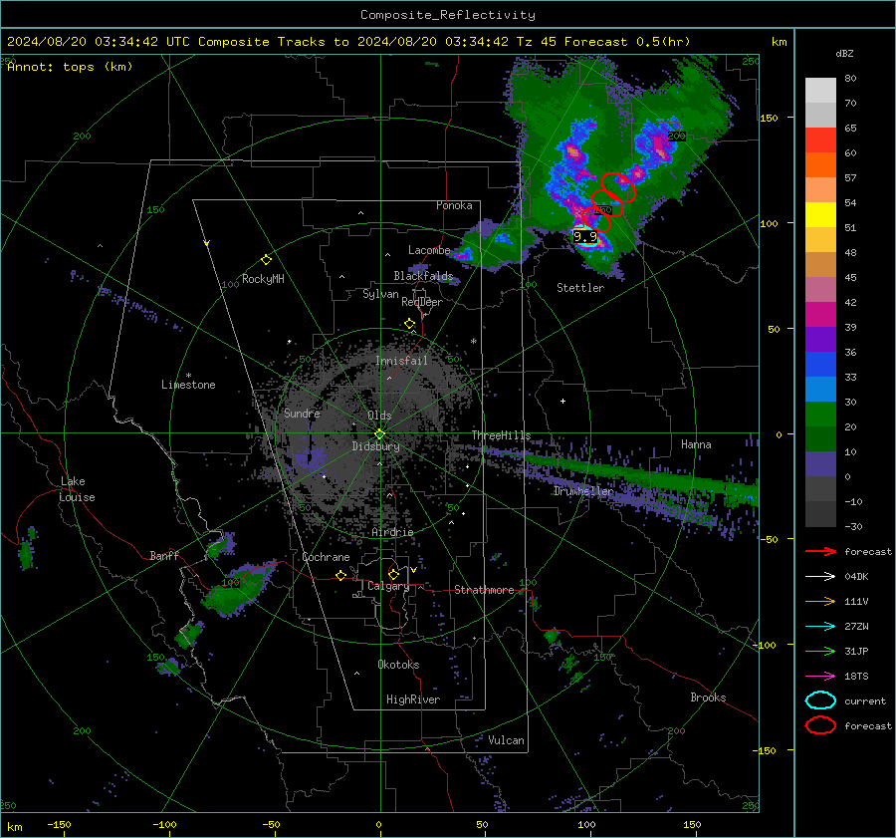The image size is (896, 838).
Task: Click the dBZ legend heading
Action: coord(844,54)
